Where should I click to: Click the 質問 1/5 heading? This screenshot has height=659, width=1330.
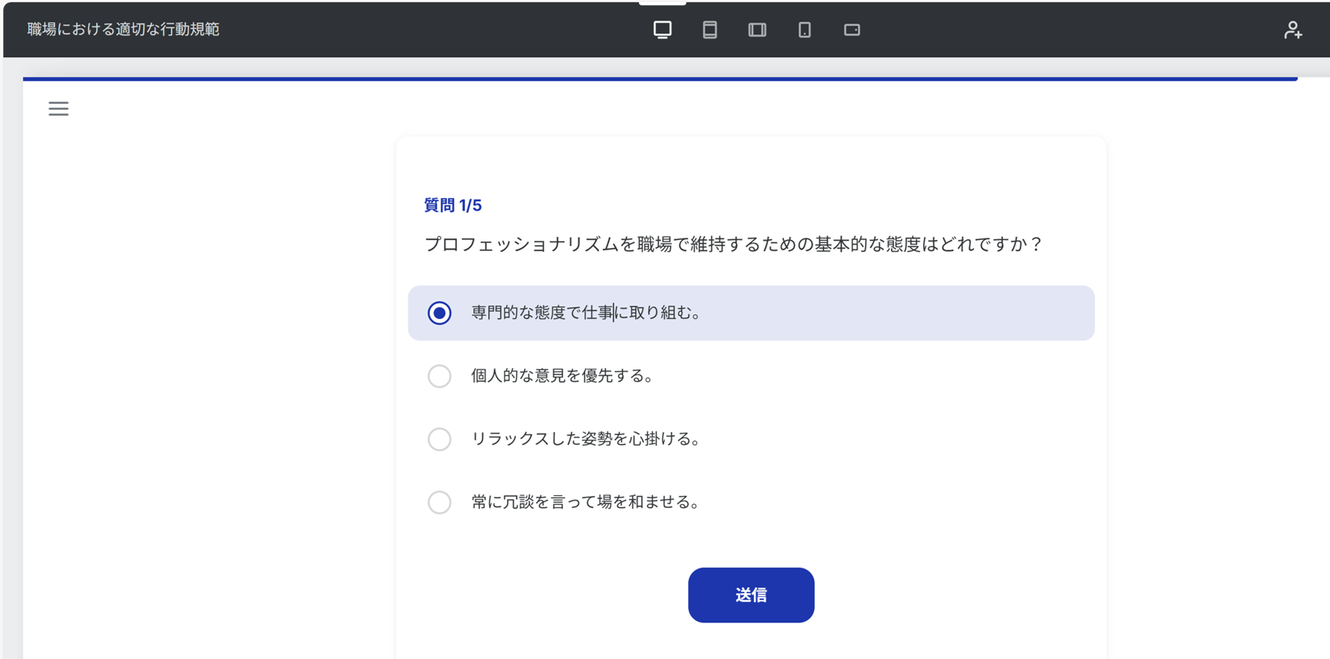coord(452,206)
